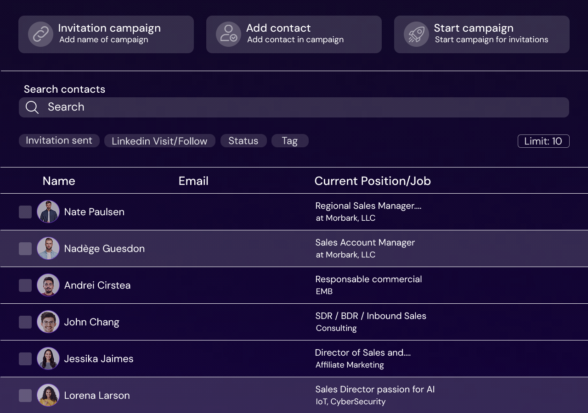Click the Add contact person icon
This screenshot has height=413, width=588.
(x=228, y=34)
